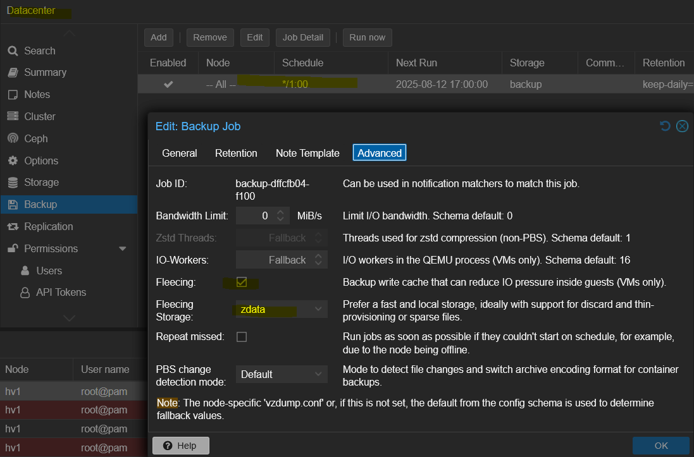Disable the Fleecing checkbox
The height and width of the screenshot is (457, 694).
242,282
